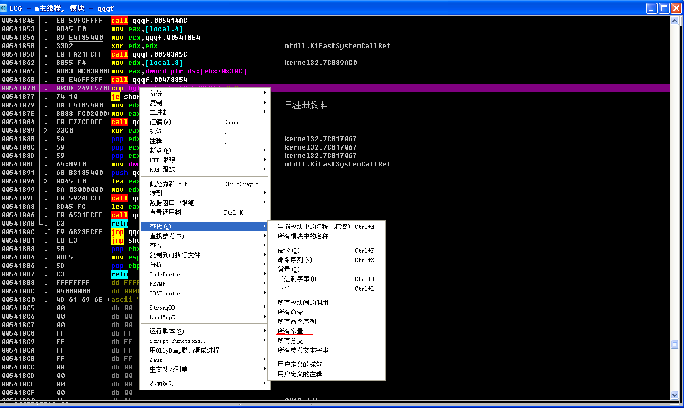The width and height of the screenshot is (684, 408).
Task: Click address 0054184E in the address column
Action: [x=18, y=21]
